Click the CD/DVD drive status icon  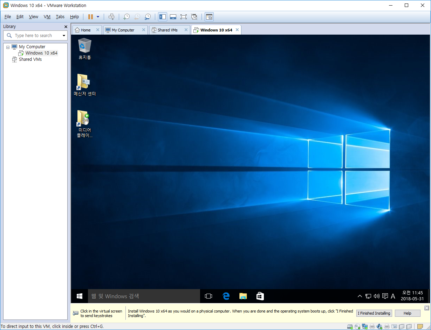[357, 327]
